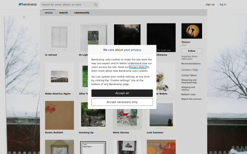Open the Work Stories album cover

127,120
